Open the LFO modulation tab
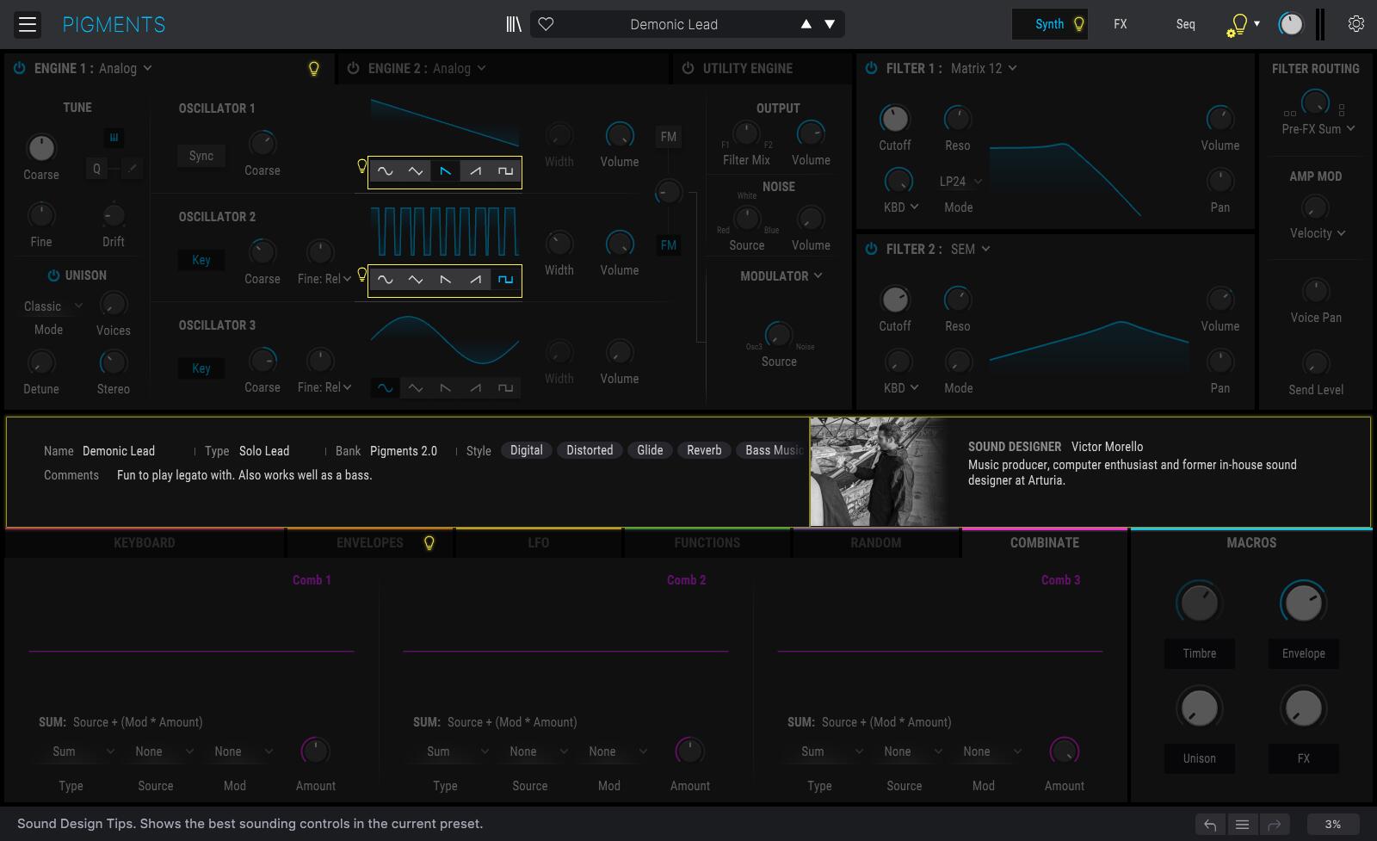1377x841 pixels. coord(538,543)
